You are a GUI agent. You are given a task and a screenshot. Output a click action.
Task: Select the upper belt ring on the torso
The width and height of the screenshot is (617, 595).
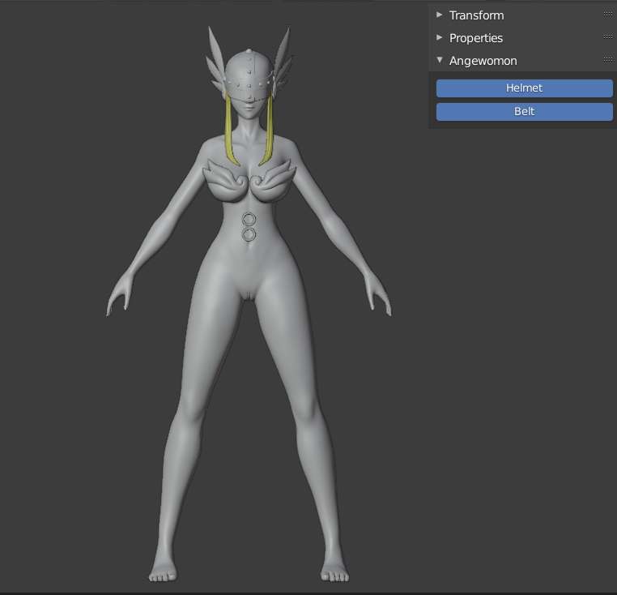249,219
